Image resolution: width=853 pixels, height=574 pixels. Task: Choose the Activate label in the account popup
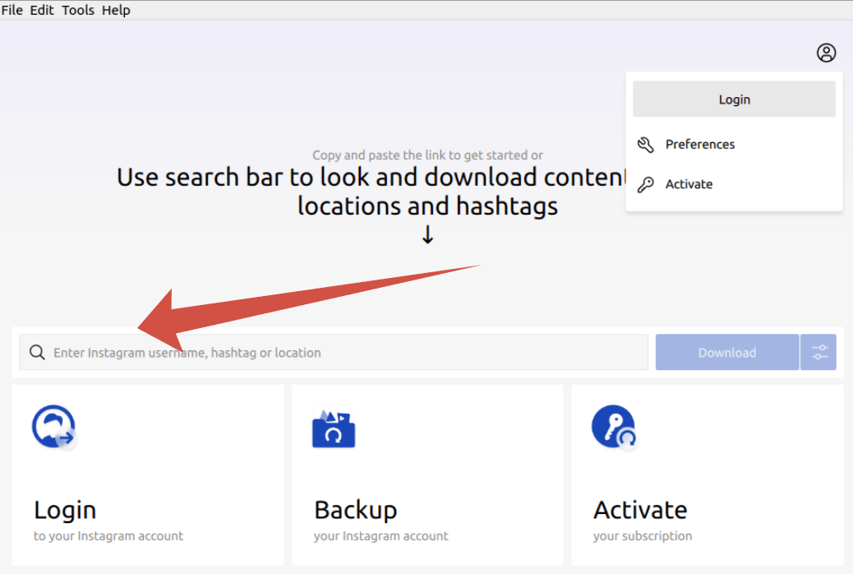pyautogui.click(x=689, y=184)
